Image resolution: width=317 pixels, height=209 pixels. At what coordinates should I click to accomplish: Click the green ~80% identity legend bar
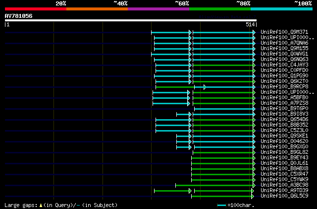coord(220,9)
